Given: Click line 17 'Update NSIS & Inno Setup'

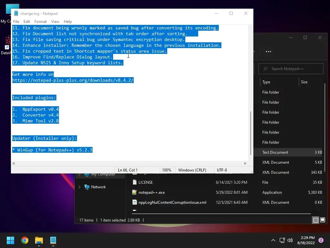Looking at the screenshot, I should (68, 63).
